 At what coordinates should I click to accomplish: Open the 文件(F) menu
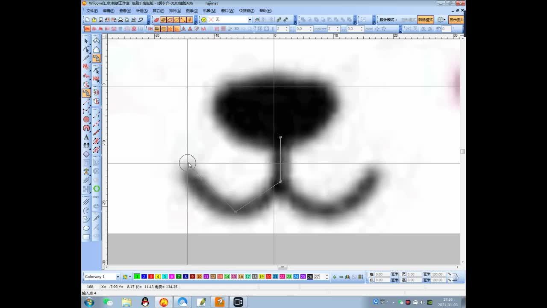(92, 11)
